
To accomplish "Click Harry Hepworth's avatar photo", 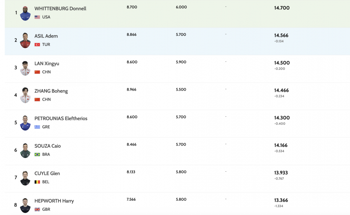I will tap(25, 205).
